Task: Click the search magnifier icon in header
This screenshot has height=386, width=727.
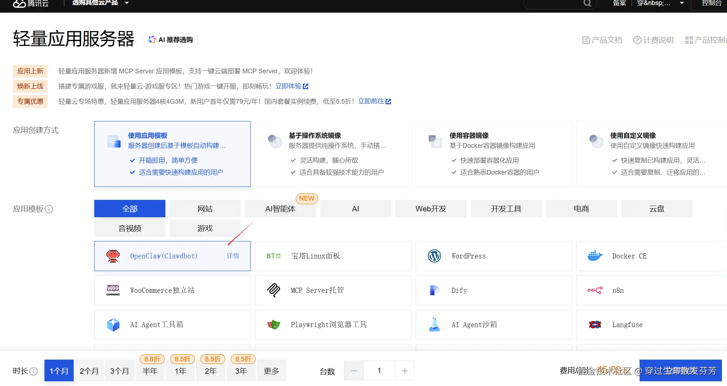Action: (x=587, y=3)
